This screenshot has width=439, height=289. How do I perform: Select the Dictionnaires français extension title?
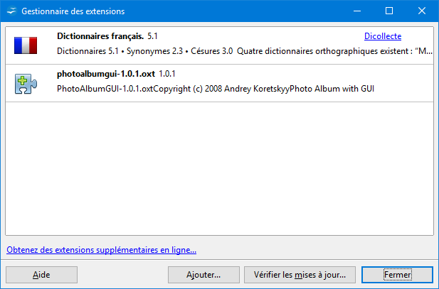[x=100, y=36]
